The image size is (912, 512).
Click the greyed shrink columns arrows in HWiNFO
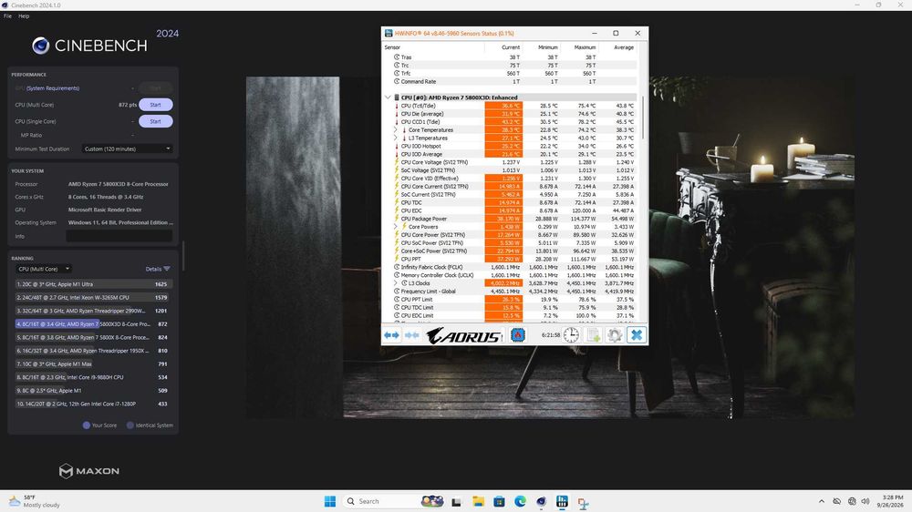tap(412, 335)
